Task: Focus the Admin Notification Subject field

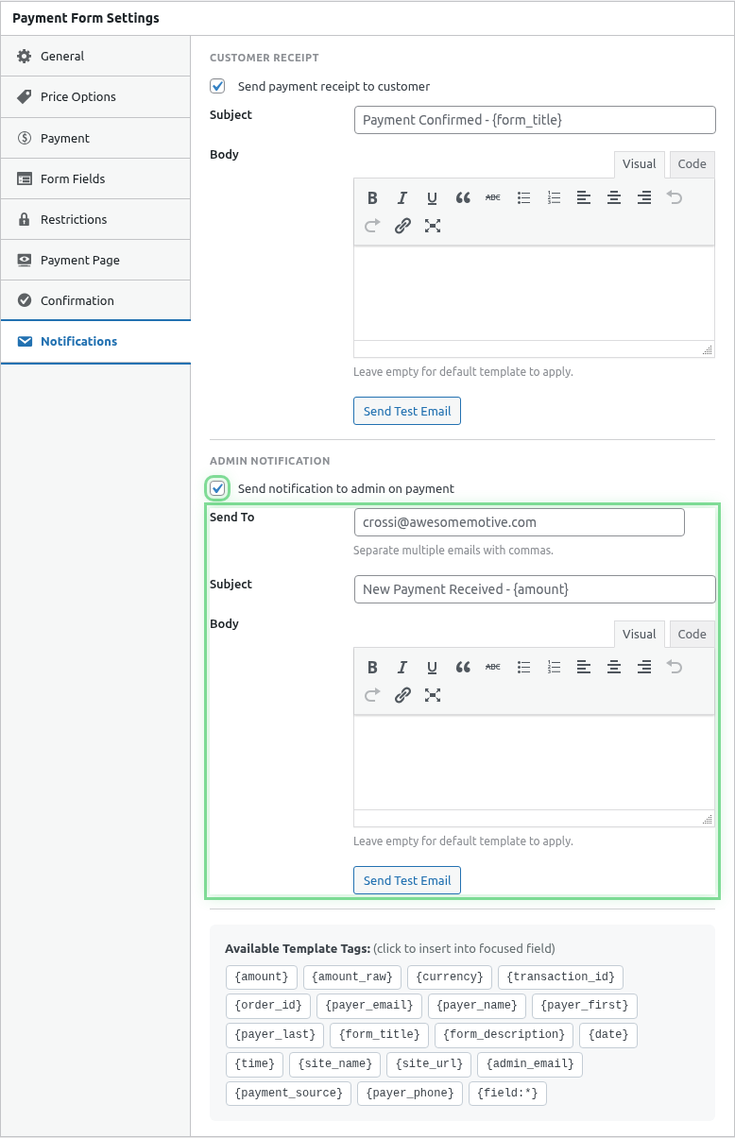Action: click(535, 589)
